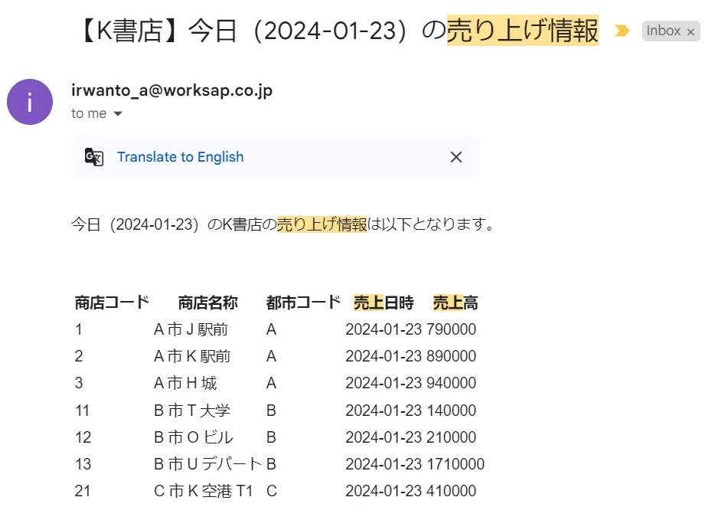Click the X dismissing the translate banner
The height and width of the screenshot is (530, 715).
455,156
